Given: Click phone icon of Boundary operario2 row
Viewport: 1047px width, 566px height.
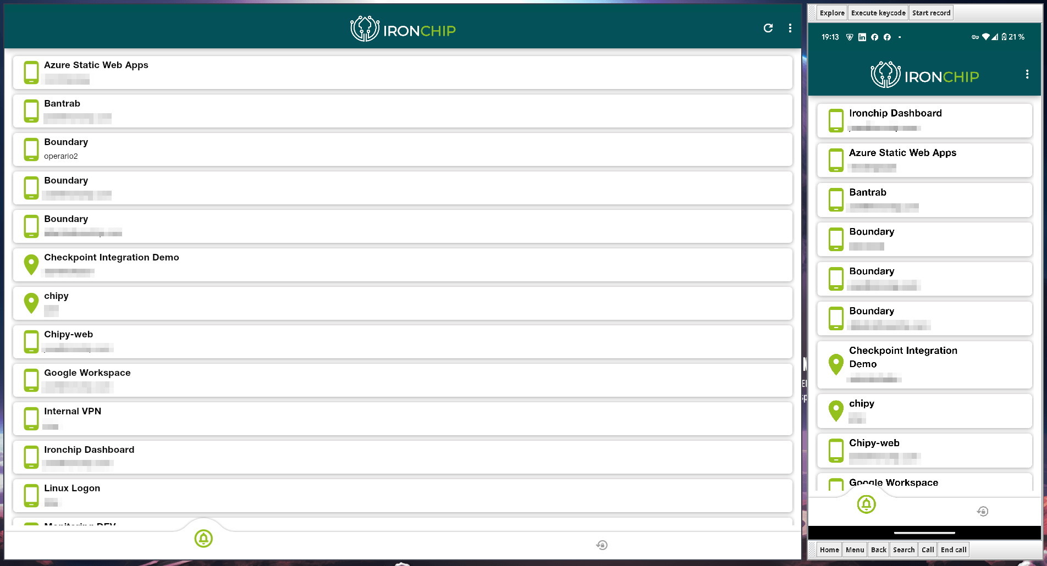Looking at the screenshot, I should tap(31, 149).
